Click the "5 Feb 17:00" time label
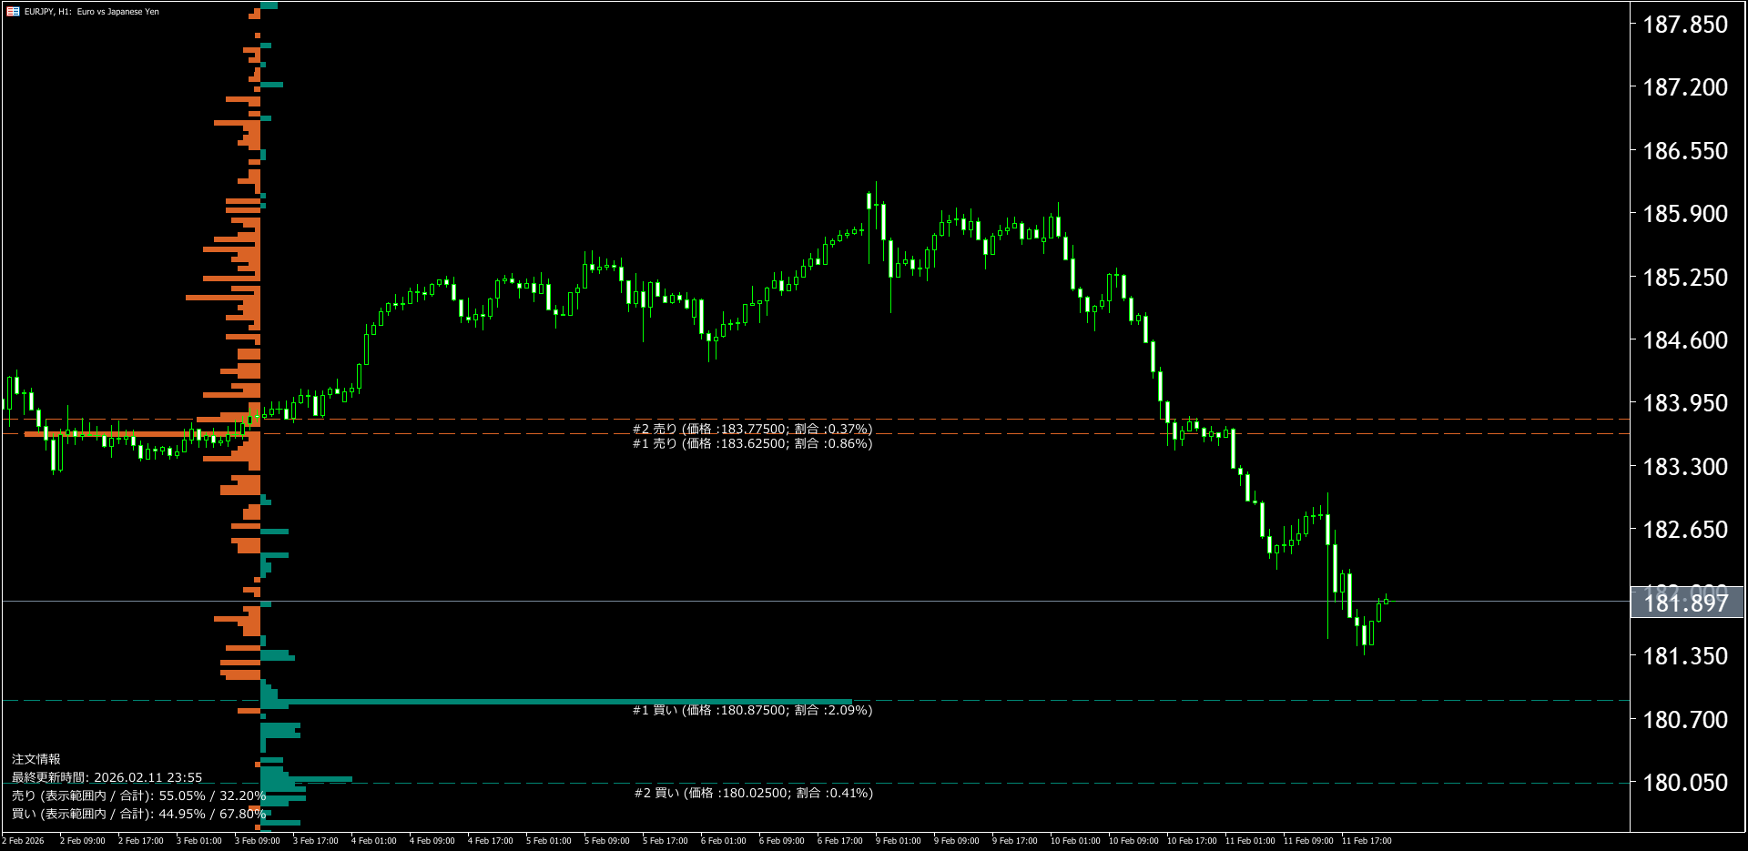Screen dimensions: 1748x851 [x=665, y=841]
